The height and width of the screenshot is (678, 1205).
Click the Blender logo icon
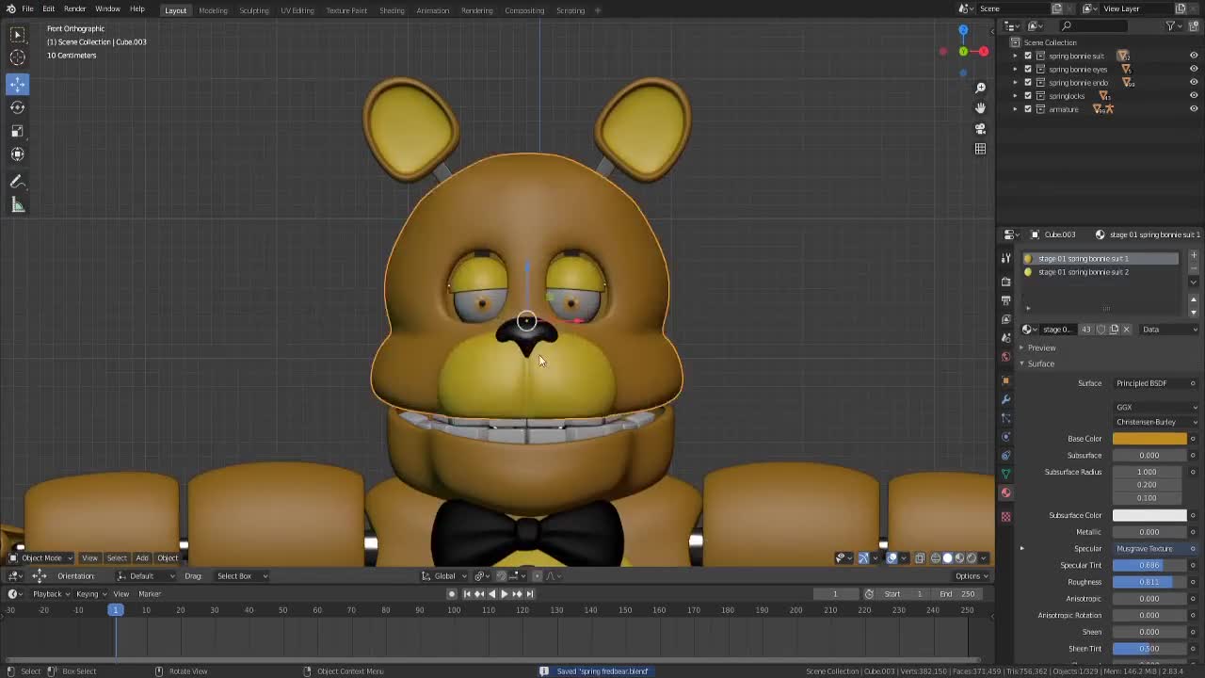(x=10, y=9)
